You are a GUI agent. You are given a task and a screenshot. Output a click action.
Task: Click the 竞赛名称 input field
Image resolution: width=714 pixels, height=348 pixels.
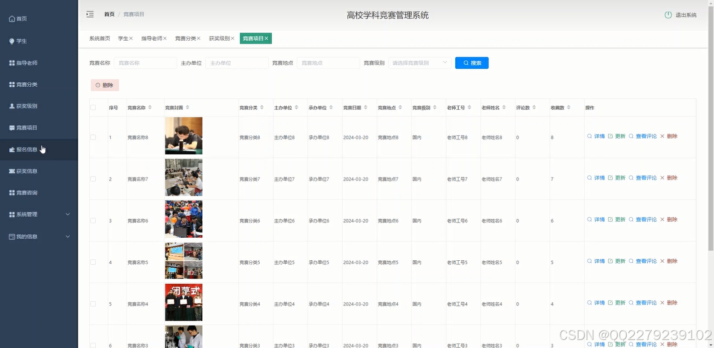tap(145, 63)
